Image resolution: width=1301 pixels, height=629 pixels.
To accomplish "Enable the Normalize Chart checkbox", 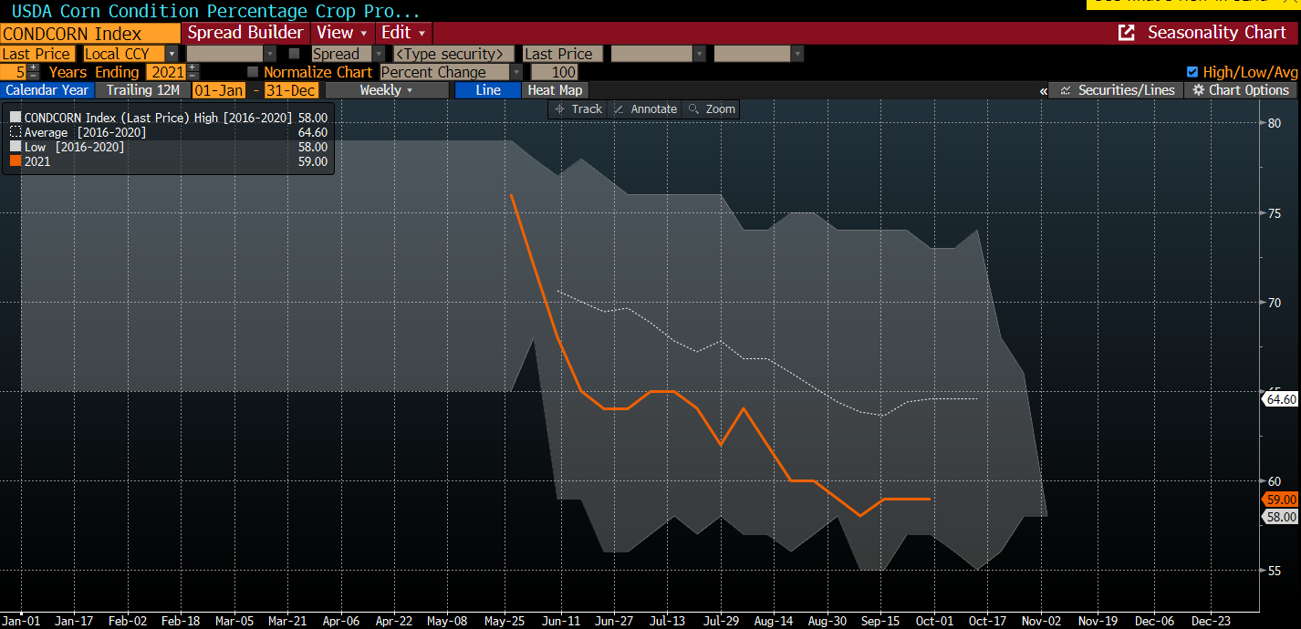I will (x=253, y=72).
